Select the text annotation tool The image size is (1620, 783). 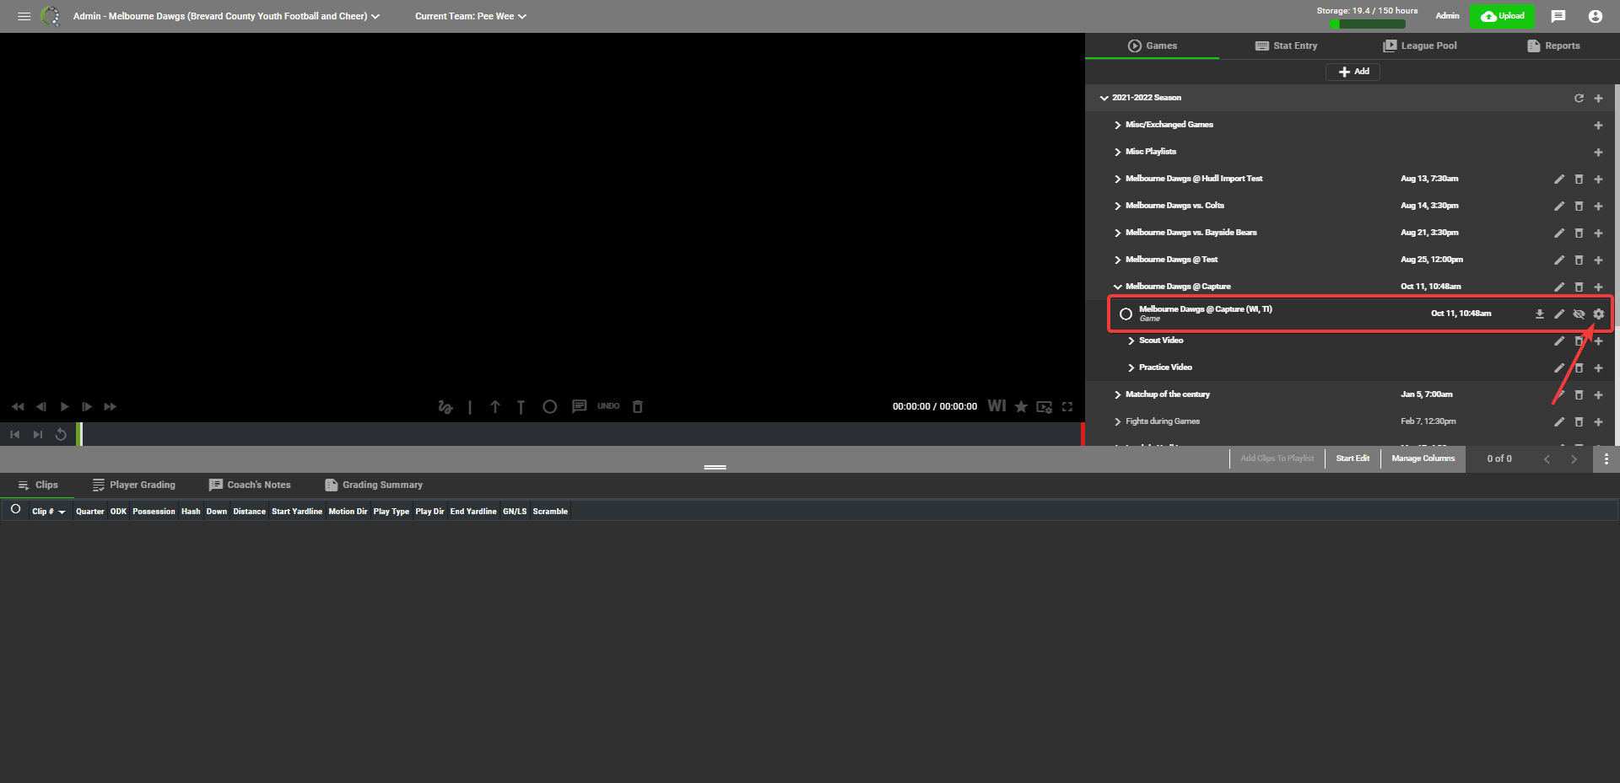click(x=521, y=406)
